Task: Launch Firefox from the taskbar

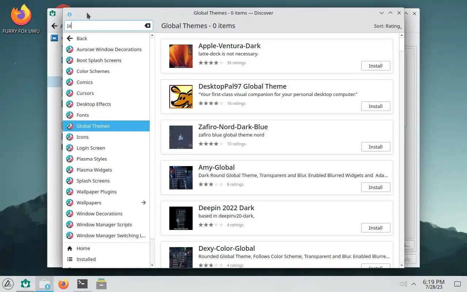Action: (63, 284)
